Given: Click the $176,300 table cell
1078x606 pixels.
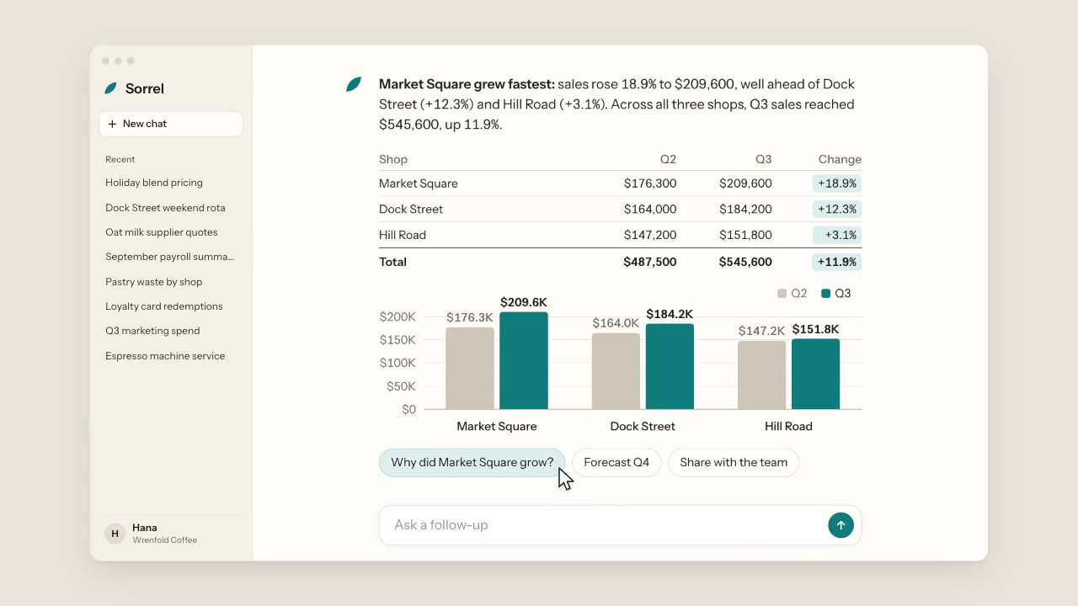Looking at the screenshot, I should coord(650,183).
